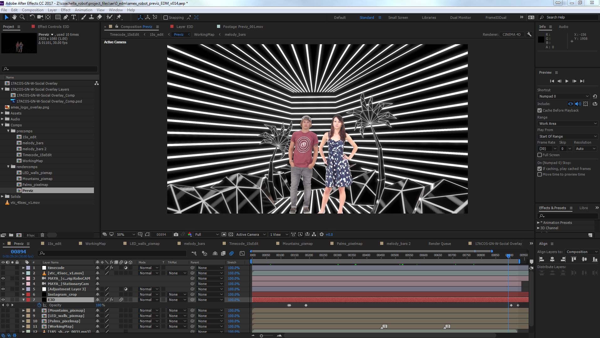Click the timeline zoom slider handle
Image resolution: width=600 pixels, height=338 pixels.
pos(261,336)
